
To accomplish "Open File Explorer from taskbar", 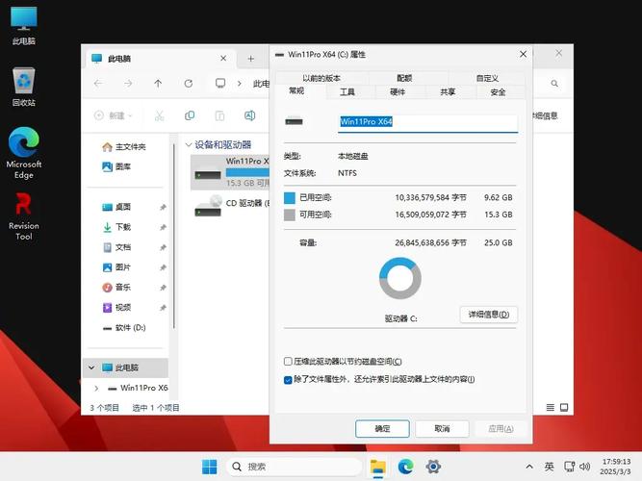I will coord(378,467).
